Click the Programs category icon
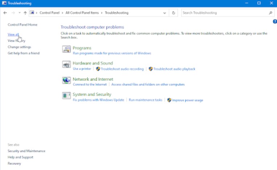Screen dimensions: 277x170 pos(66,49)
